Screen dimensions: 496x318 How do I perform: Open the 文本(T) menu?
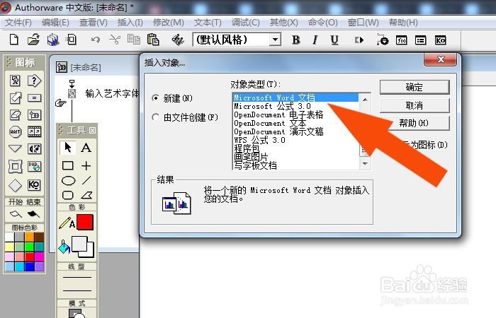point(208,23)
